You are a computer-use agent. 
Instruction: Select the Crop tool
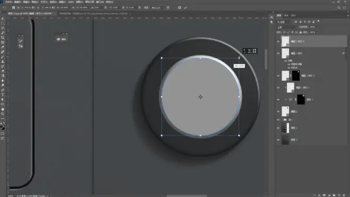3,38
